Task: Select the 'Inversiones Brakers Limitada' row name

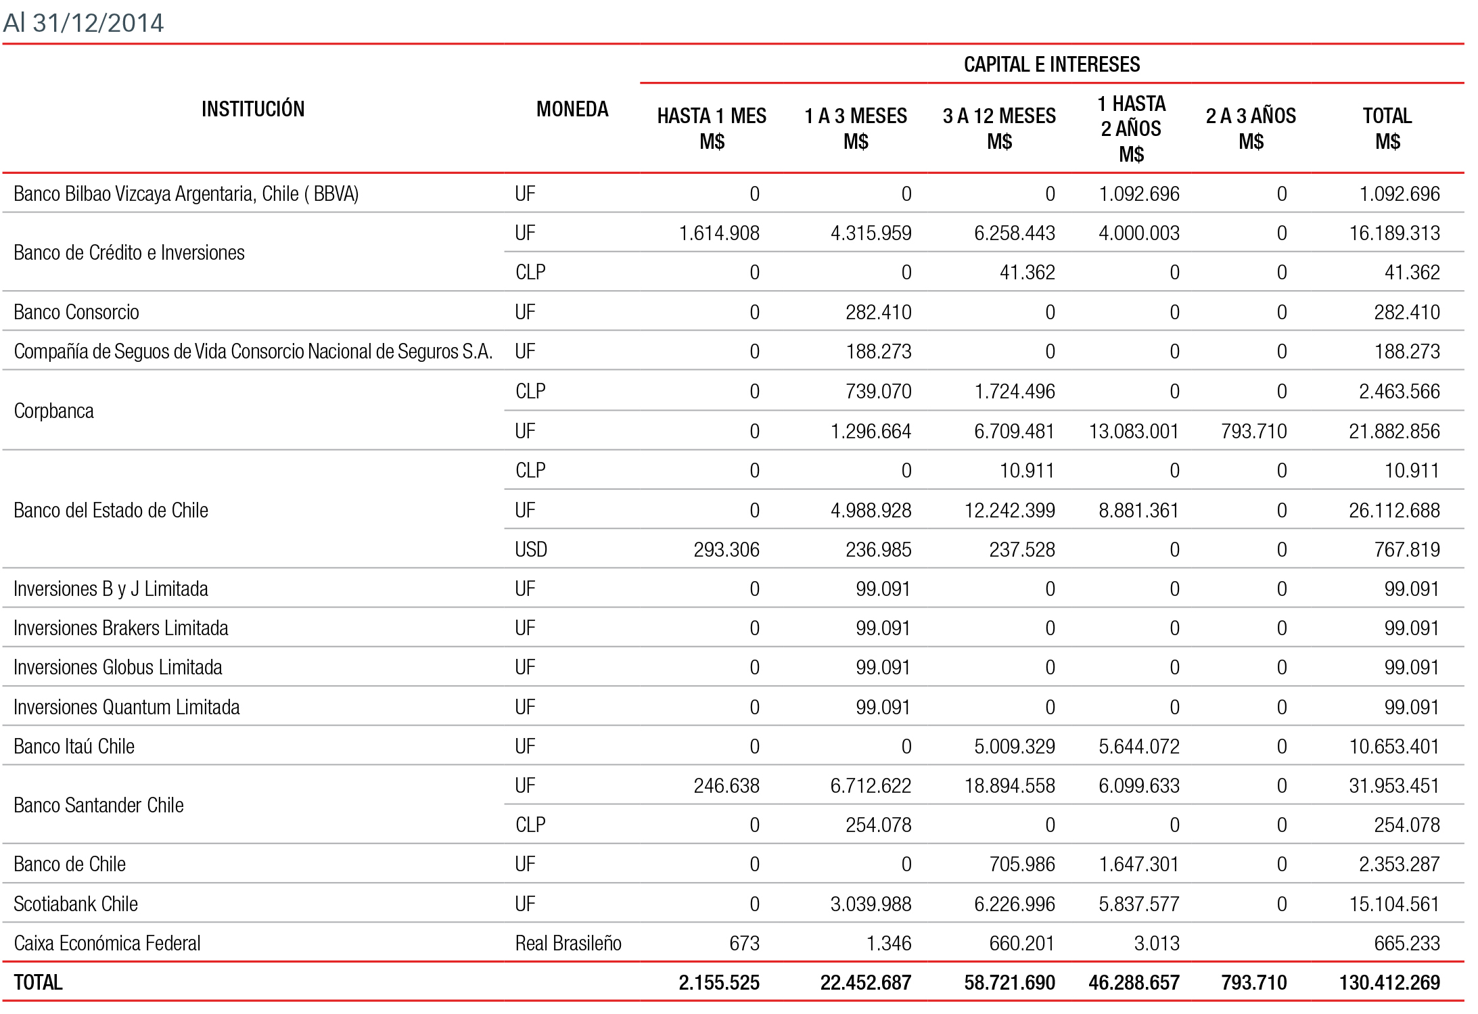Action: (x=121, y=628)
